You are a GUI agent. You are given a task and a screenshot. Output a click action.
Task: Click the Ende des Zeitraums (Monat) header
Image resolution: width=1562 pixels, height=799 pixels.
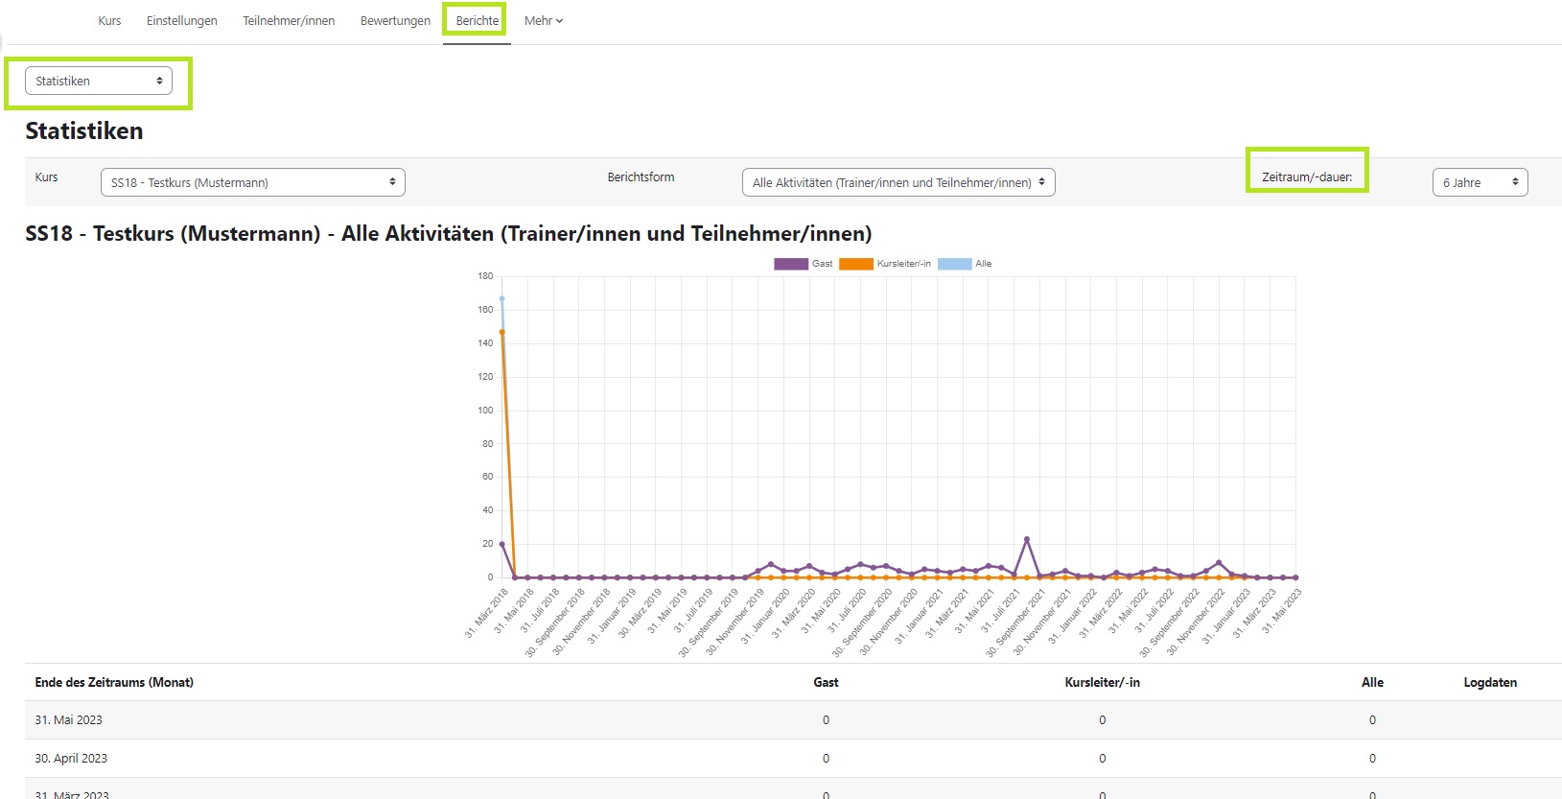pos(114,682)
